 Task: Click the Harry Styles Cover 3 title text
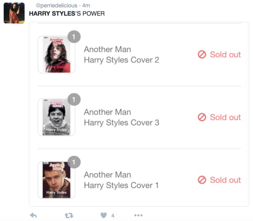tap(121, 123)
